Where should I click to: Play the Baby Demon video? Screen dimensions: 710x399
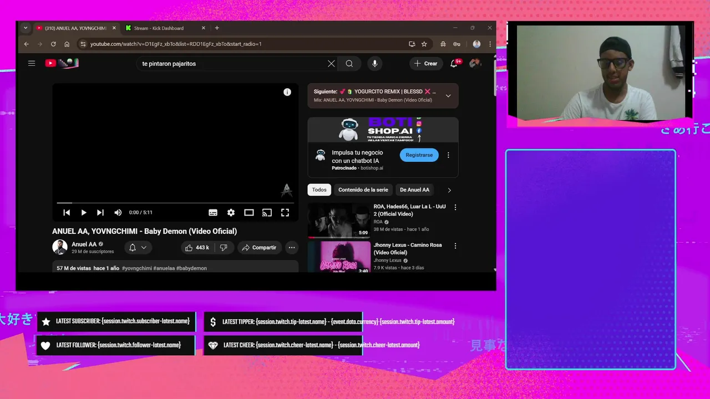[x=84, y=212]
